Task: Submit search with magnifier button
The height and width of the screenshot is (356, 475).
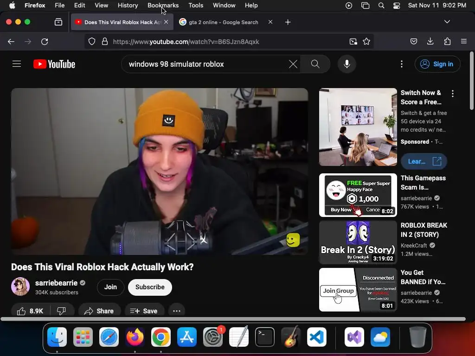Action: (315, 64)
